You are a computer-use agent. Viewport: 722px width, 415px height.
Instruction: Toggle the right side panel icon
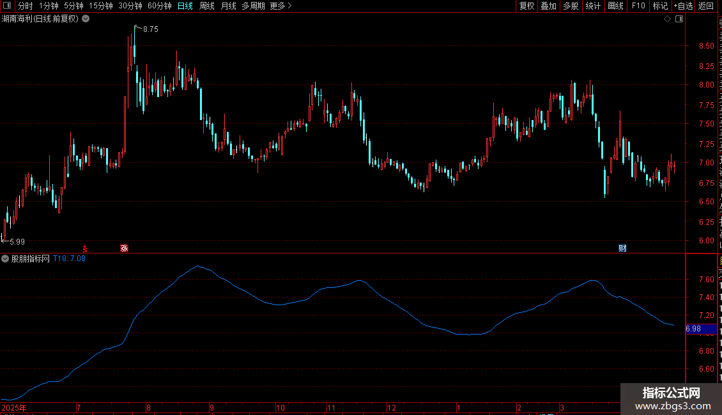[x=679, y=19]
